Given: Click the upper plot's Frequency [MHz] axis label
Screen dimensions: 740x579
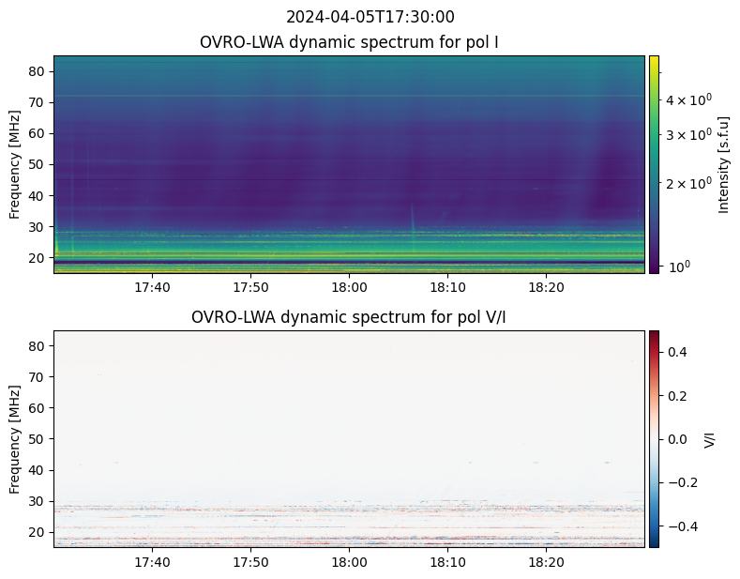Looking at the screenshot, I should tap(15, 164).
